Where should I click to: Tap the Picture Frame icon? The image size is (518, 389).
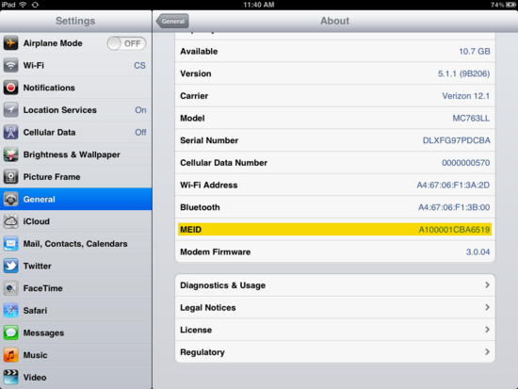click(10, 177)
